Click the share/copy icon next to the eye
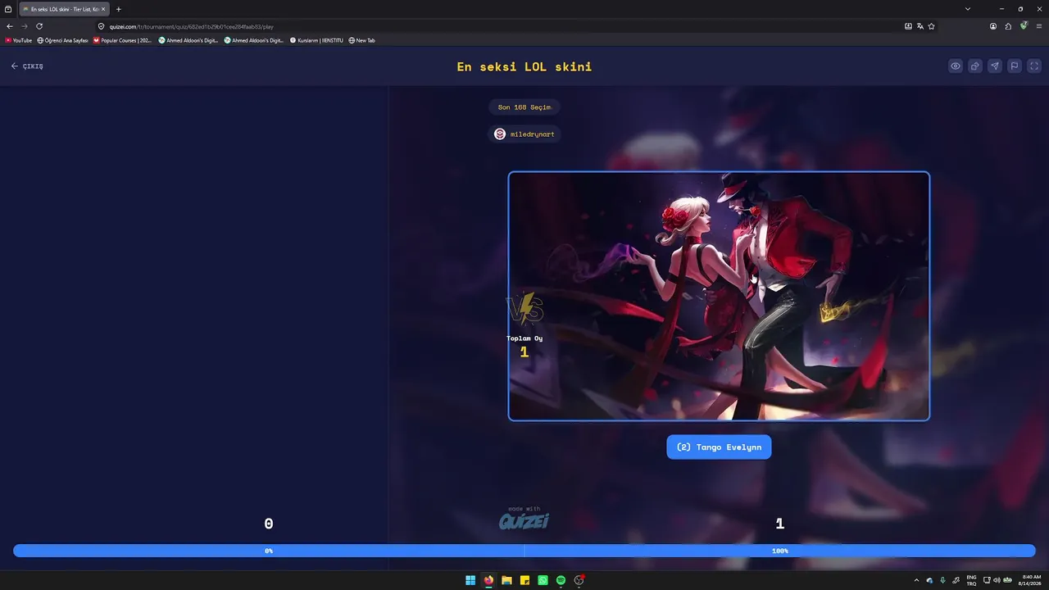The height and width of the screenshot is (590, 1049). (975, 66)
